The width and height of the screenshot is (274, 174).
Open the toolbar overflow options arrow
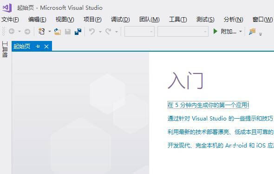coord(261,34)
